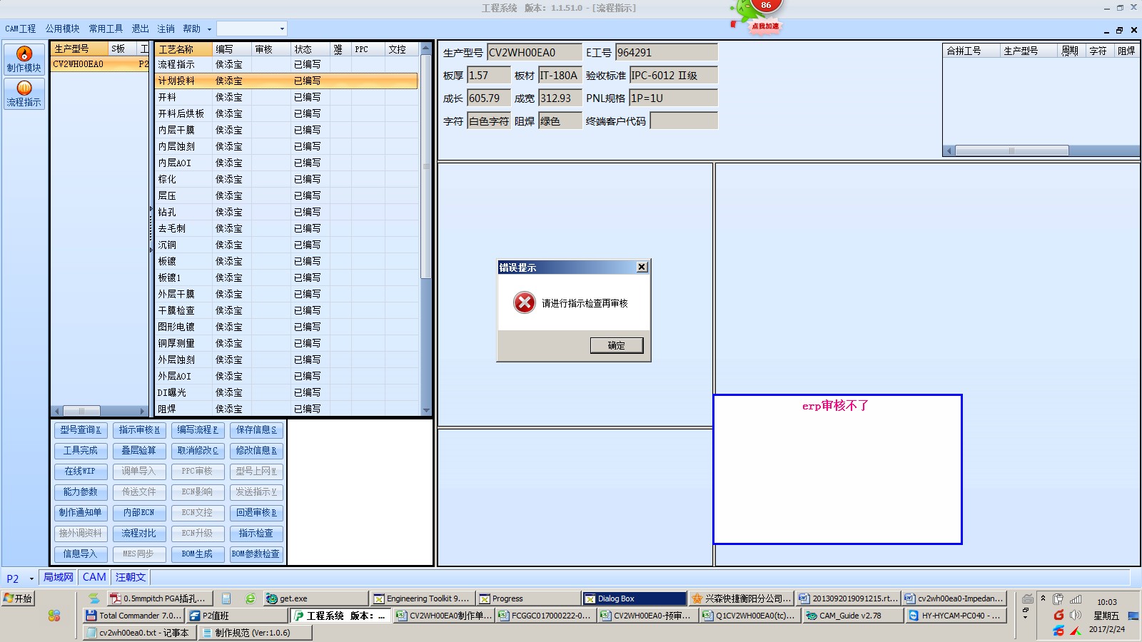Screen dimensions: 1142x642
Task: Switch to the 局域网 tab
Action: click(x=59, y=577)
